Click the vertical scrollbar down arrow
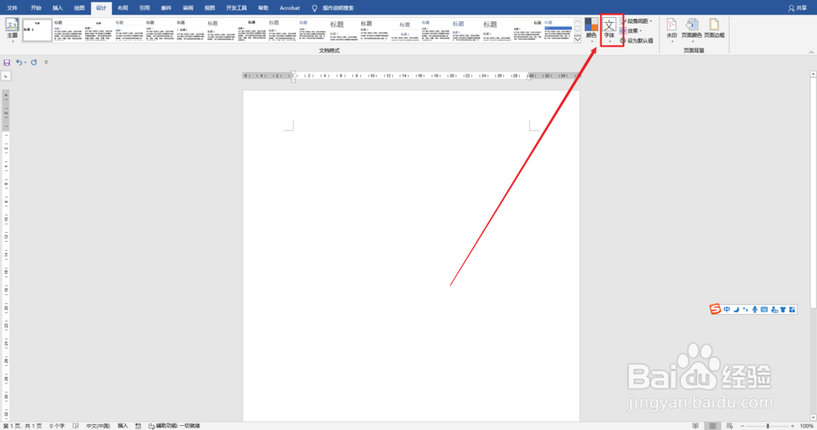 click(x=813, y=418)
